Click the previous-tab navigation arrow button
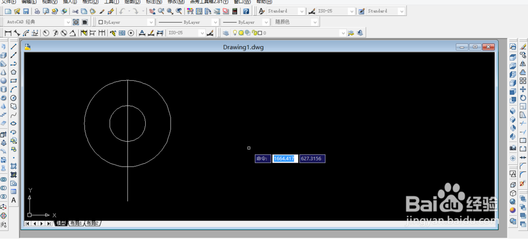 point(35,223)
